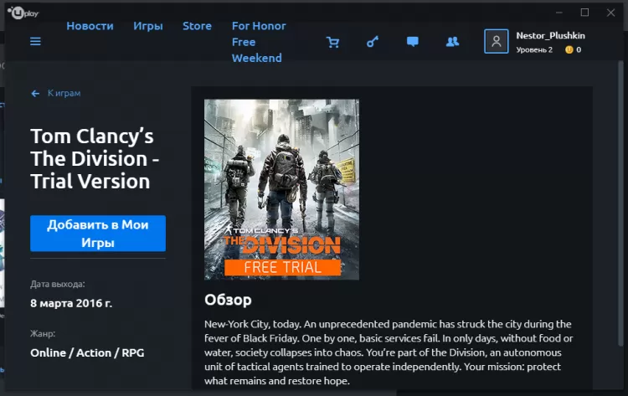Click The Division Free Trial cover art
Image resolution: width=628 pixels, height=396 pixels.
[x=281, y=189]
